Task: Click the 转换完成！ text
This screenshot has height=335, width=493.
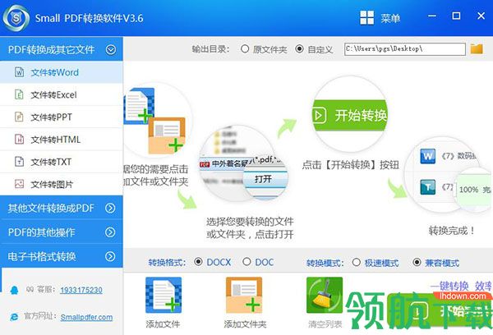Action: [452, 231]
